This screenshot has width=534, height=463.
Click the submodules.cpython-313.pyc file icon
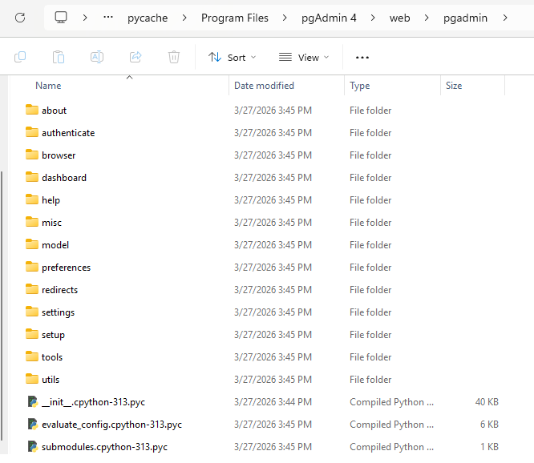tap(33, 447)
